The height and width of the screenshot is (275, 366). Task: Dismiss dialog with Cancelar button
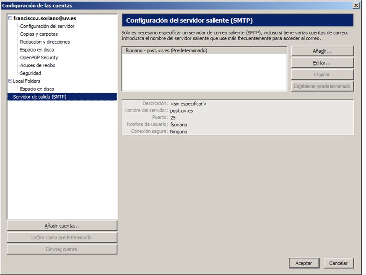[339, 263]
